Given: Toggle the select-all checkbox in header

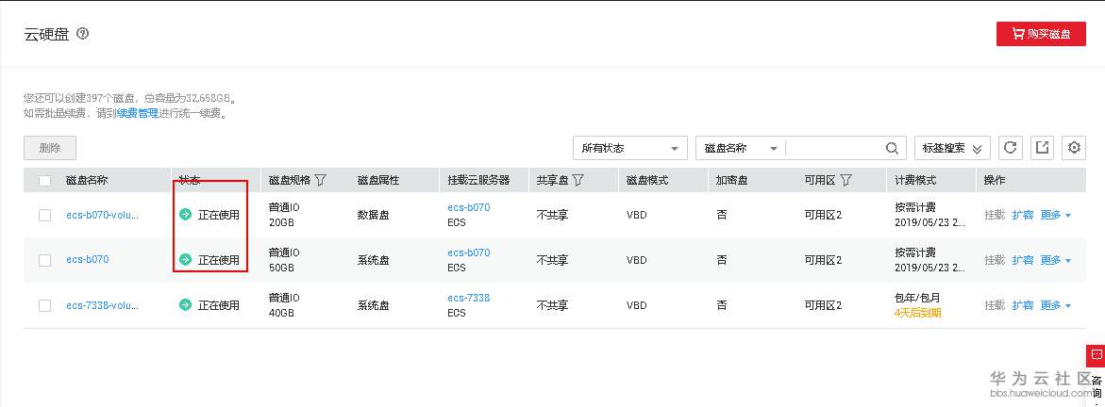Looking at the screenshot, I should pos(45,181).
